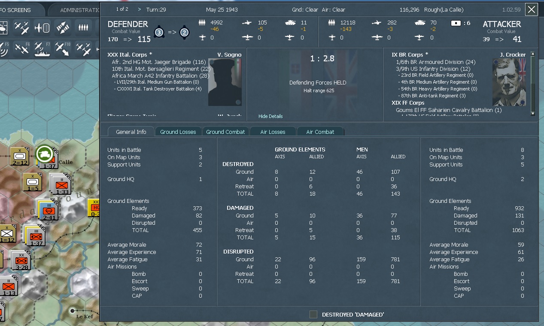Image resolution: width=544 pixels, height=326 pixels.
Task: Select the 1=5 brigade counter on map
Action: click(x=32, y=182)
